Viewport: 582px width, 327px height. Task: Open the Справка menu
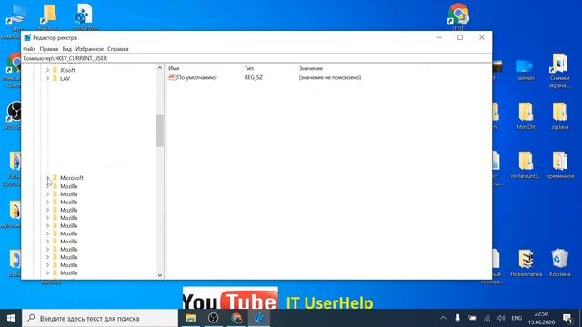pyautogui.click(x=118, y=49)
